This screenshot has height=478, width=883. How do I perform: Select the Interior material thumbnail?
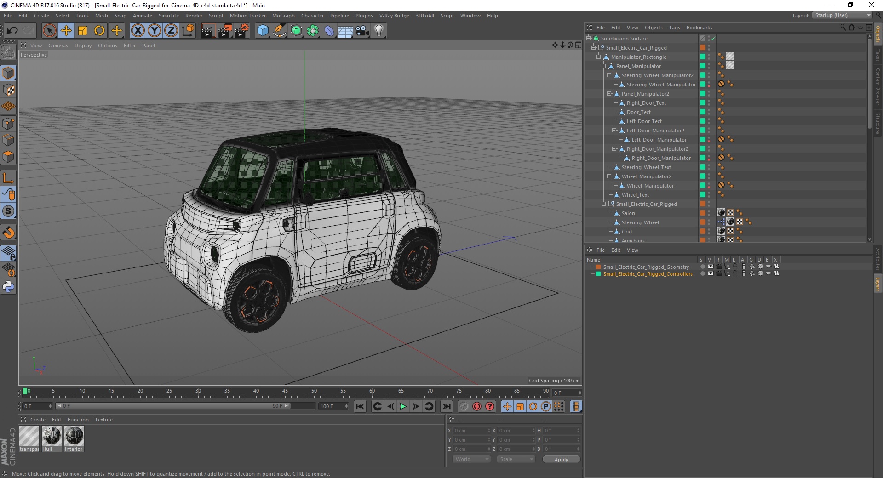[x=74, y=438]
